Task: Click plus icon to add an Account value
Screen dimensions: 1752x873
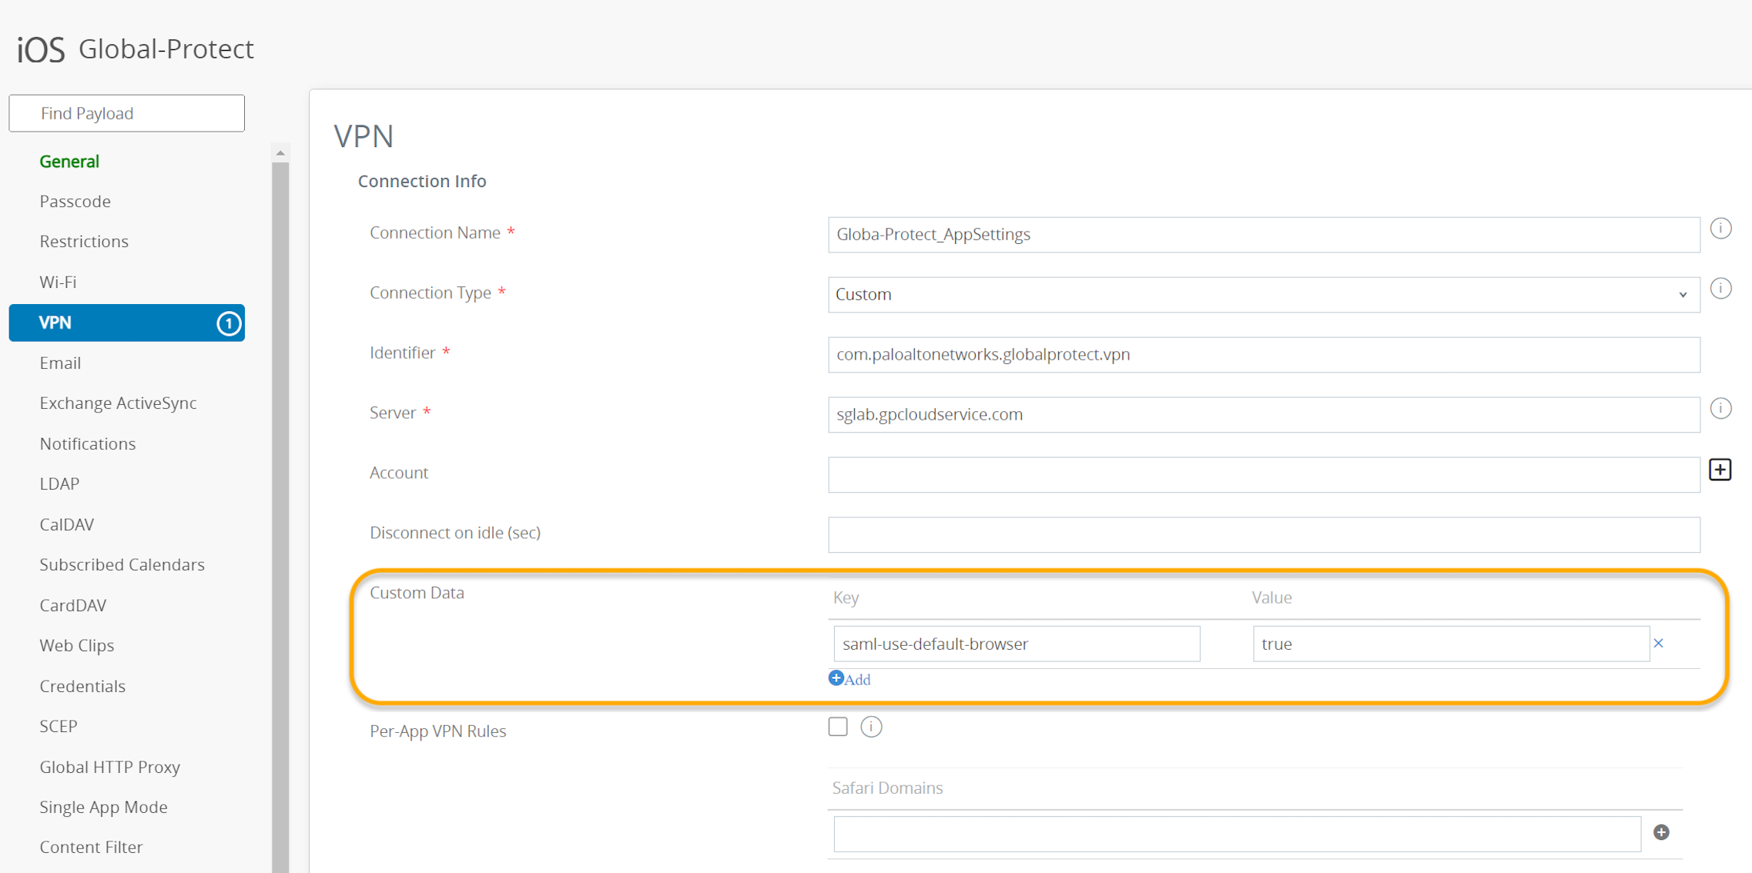Action: point(1720,470)
